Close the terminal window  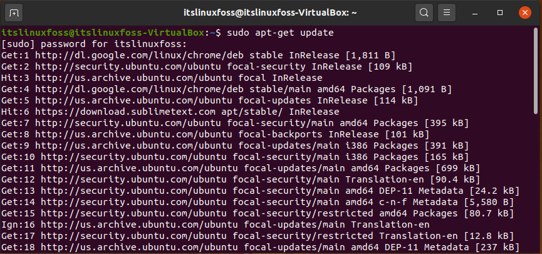tap(524, 13)
